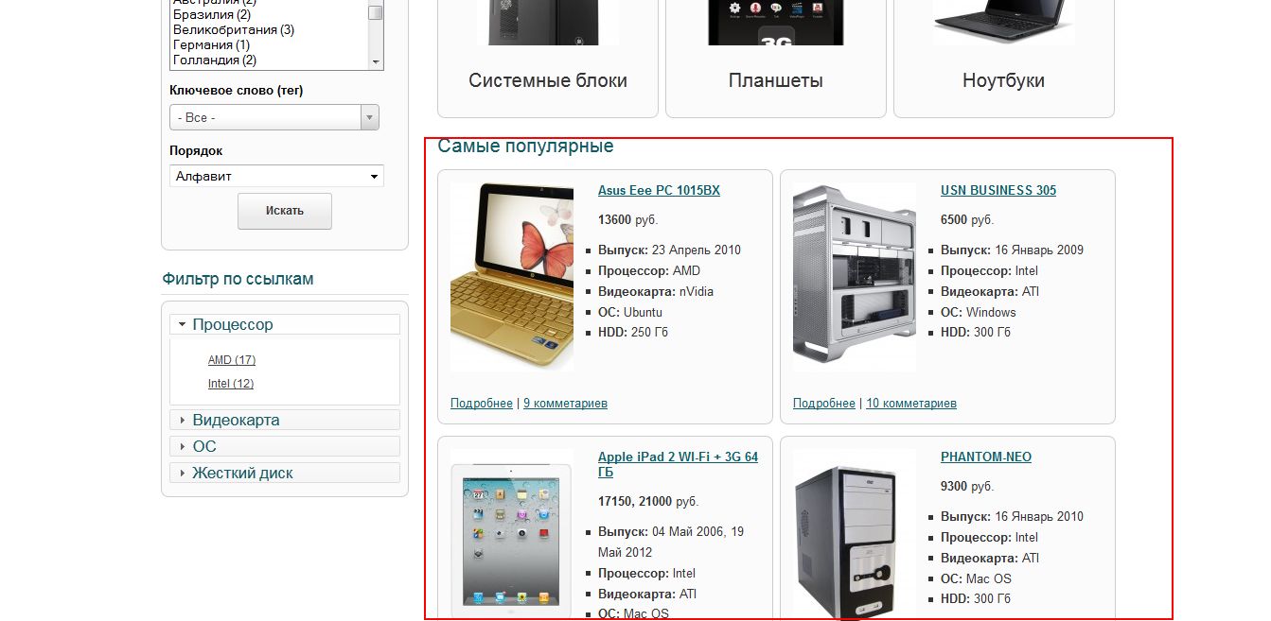Open the Apple iPad 2 WI-Fi + 3G title link
The width and height of the screenshot is (1271, 621).
point(678,464)
